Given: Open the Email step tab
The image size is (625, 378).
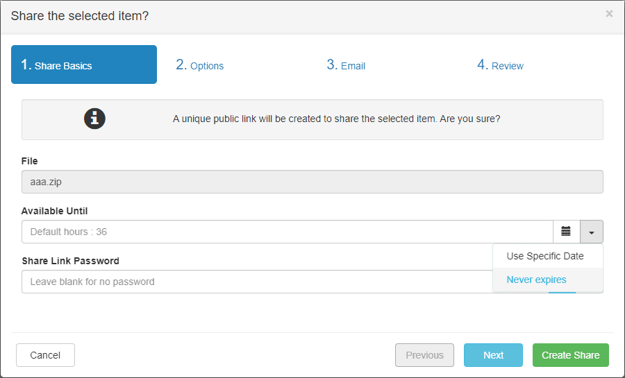Looking at the screenshot, I should (x=346, y=65).
